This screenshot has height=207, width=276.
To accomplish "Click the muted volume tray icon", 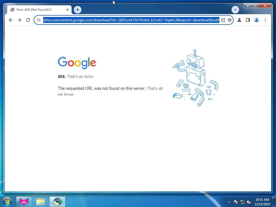I will 249,202.
